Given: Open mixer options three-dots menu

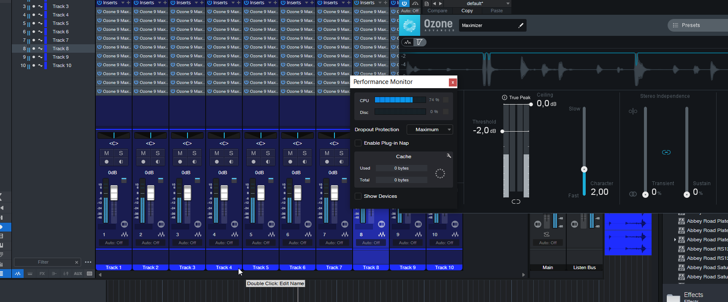Looking at the screenshot, I should tap(88, 262).
